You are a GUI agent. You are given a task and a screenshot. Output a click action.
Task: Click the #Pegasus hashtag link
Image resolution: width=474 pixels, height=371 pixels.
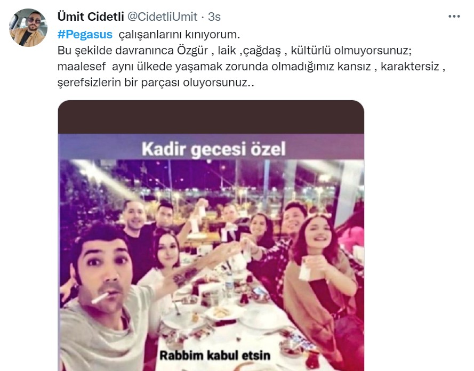click(x=85, y=35)
